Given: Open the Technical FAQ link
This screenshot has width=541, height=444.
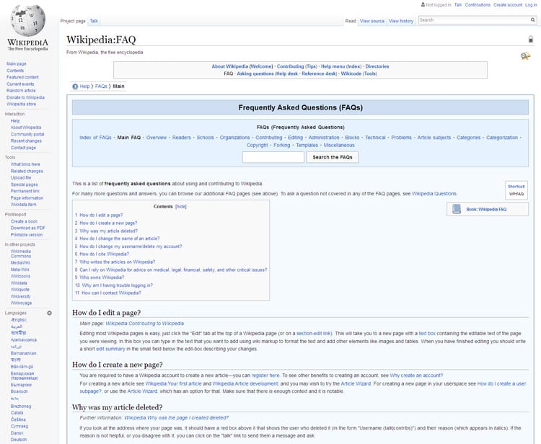Looking at the screenshot, I should click(x=375, y=138).
